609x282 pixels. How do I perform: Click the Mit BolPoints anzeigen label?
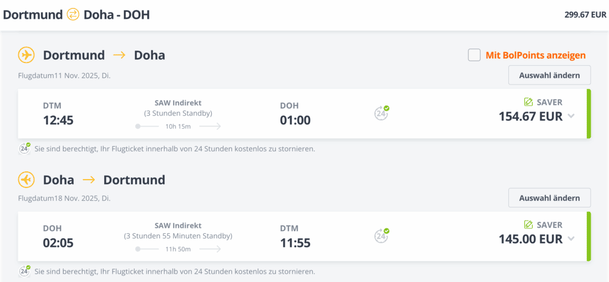tap(535, 55)
